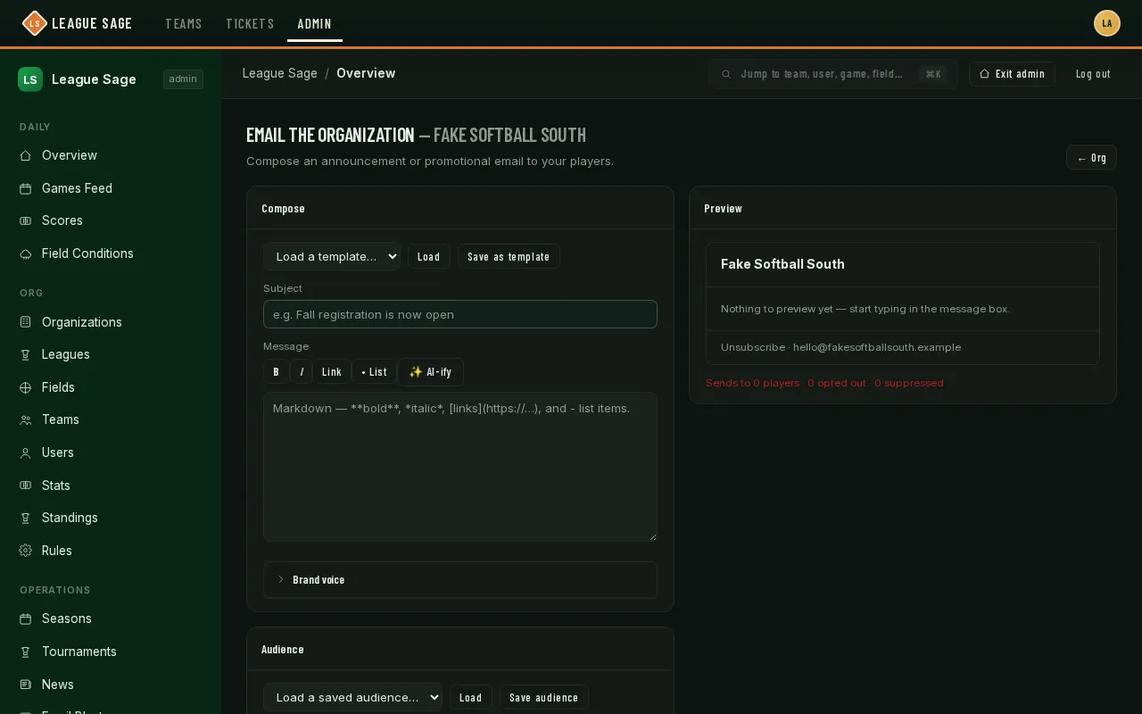
Task: Click Save as template button
Action: click(509, 256)
